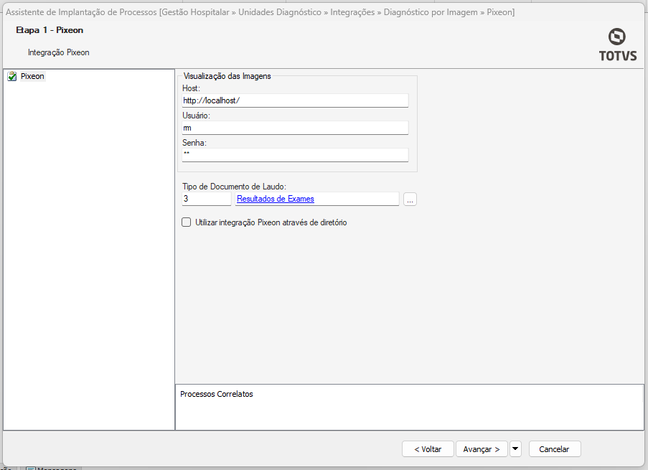The image size is (648, 470).
Task: Click the Processos Correlatos panel
Action: 409,407
